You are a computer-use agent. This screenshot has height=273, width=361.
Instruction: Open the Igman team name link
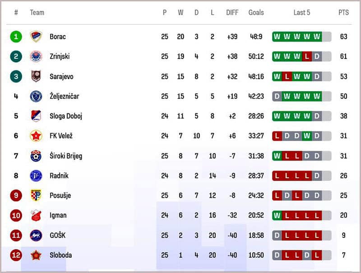[x=58, y=215]
